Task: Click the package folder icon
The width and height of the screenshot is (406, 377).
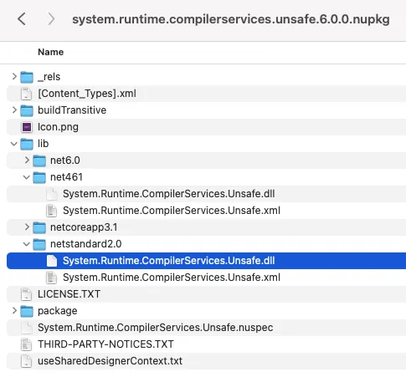Action: pyautogui.click(x=27, y=311)
